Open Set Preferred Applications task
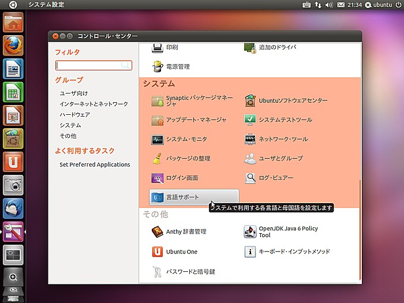 point(95,164)
